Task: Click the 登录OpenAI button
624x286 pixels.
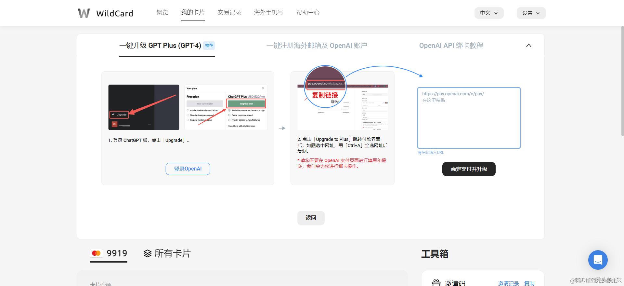Action: [188, 169]
